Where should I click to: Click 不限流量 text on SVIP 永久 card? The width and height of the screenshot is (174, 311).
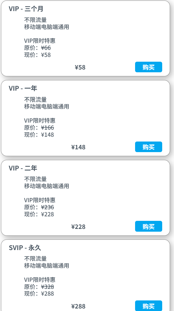click(35, 259)
